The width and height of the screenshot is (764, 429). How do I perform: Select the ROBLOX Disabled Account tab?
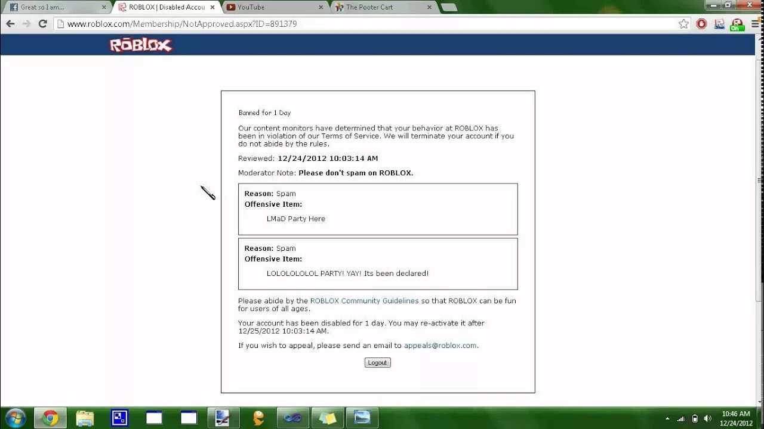tap(167, 7)
